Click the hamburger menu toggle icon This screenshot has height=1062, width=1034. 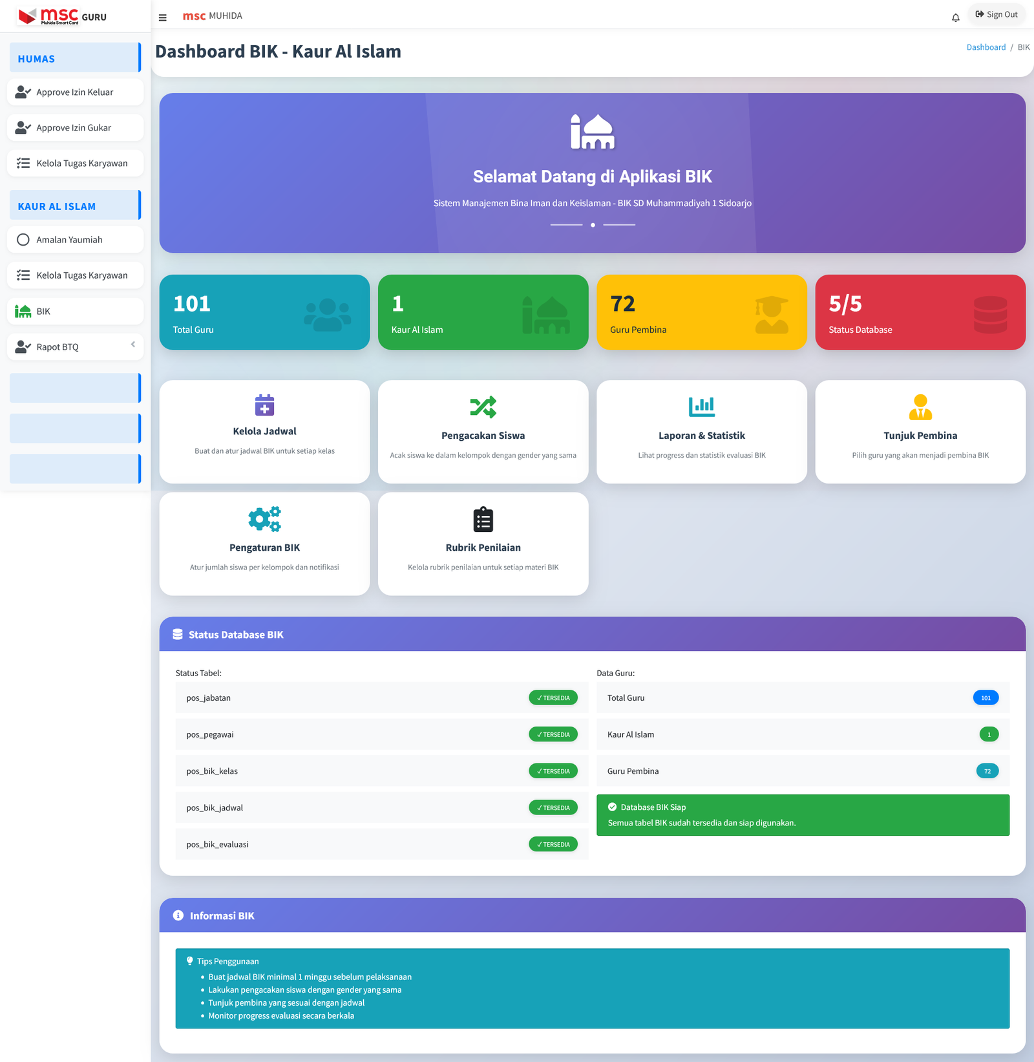(162, 17)
